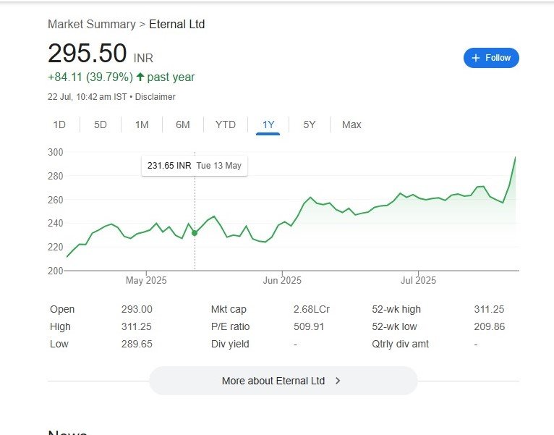Click the Eternal Ltd title text
554x435 pixels.
177,24
